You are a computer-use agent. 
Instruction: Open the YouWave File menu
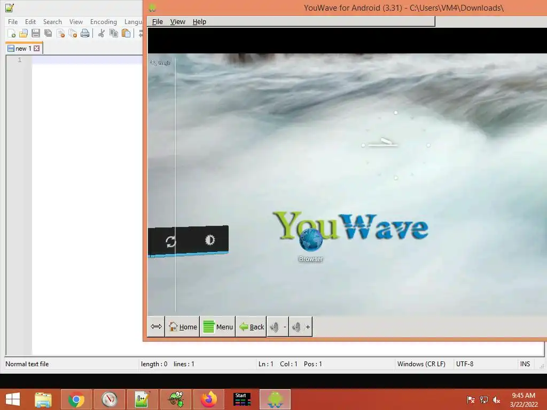point(158,21)
